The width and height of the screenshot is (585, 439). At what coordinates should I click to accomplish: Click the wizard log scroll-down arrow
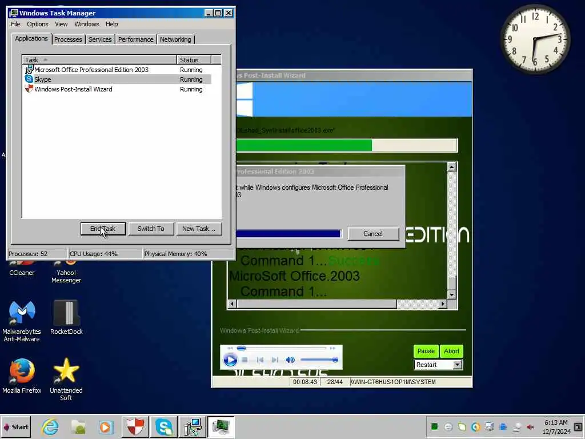(452, 294)
